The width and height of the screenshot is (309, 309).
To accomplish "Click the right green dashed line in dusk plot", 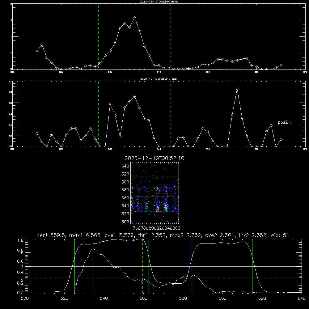I will [x=171, y=114].
